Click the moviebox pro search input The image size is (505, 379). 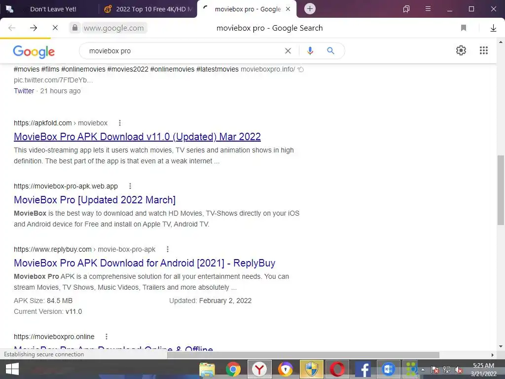[x=183, y=51]
